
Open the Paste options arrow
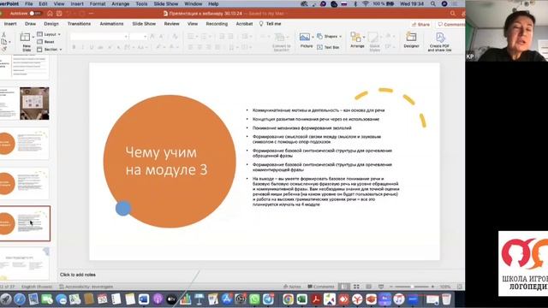click(x=9, y=42)
